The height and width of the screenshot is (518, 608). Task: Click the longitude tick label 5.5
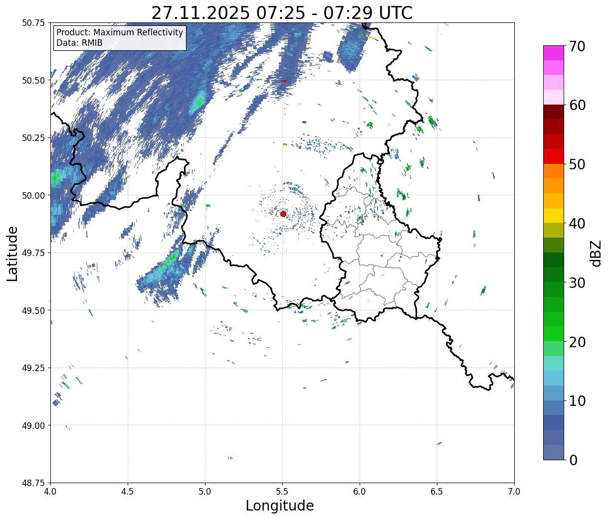[282, 491]
